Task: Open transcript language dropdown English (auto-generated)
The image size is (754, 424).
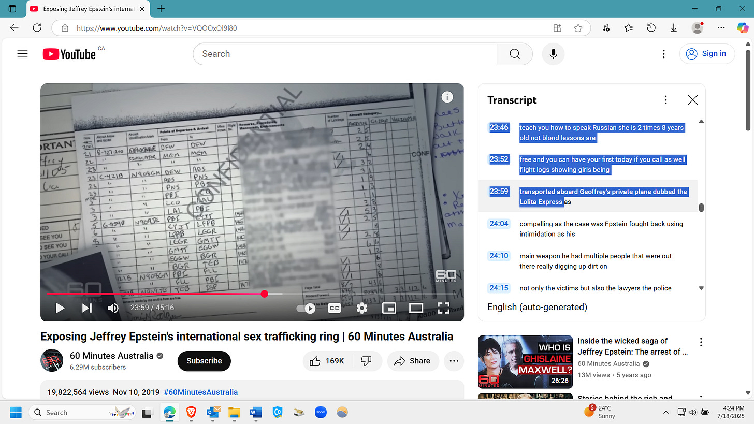Action: [x=537, y=307]
